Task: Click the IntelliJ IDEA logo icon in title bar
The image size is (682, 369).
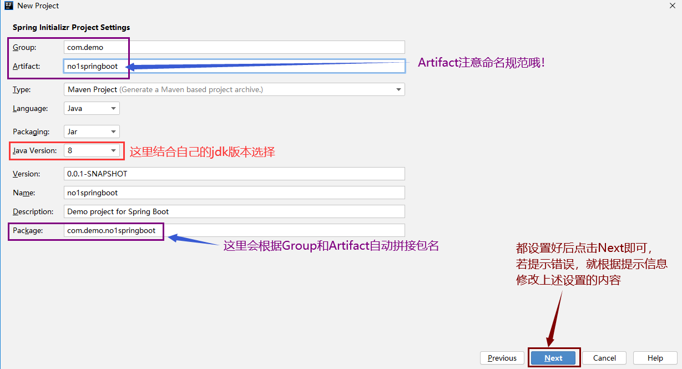Action: pos(8,6)
